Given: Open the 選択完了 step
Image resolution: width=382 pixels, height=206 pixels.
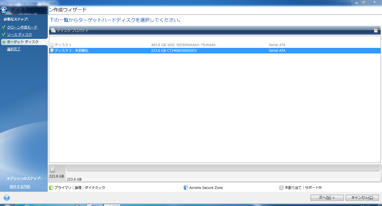Looking at the screenshot, I should 14,49.
